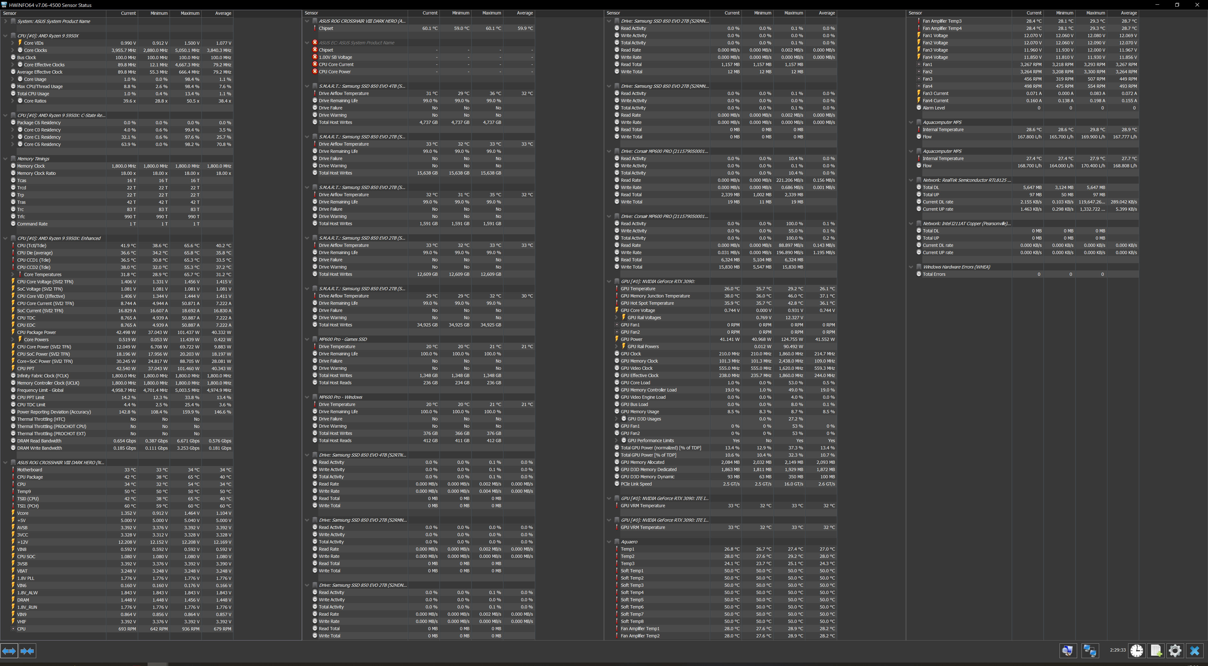Image resolution: width=1208 pixels, height=666 pixels.
Task: Open the summary monitor with magnifier icon
Action: [1068, 651]
